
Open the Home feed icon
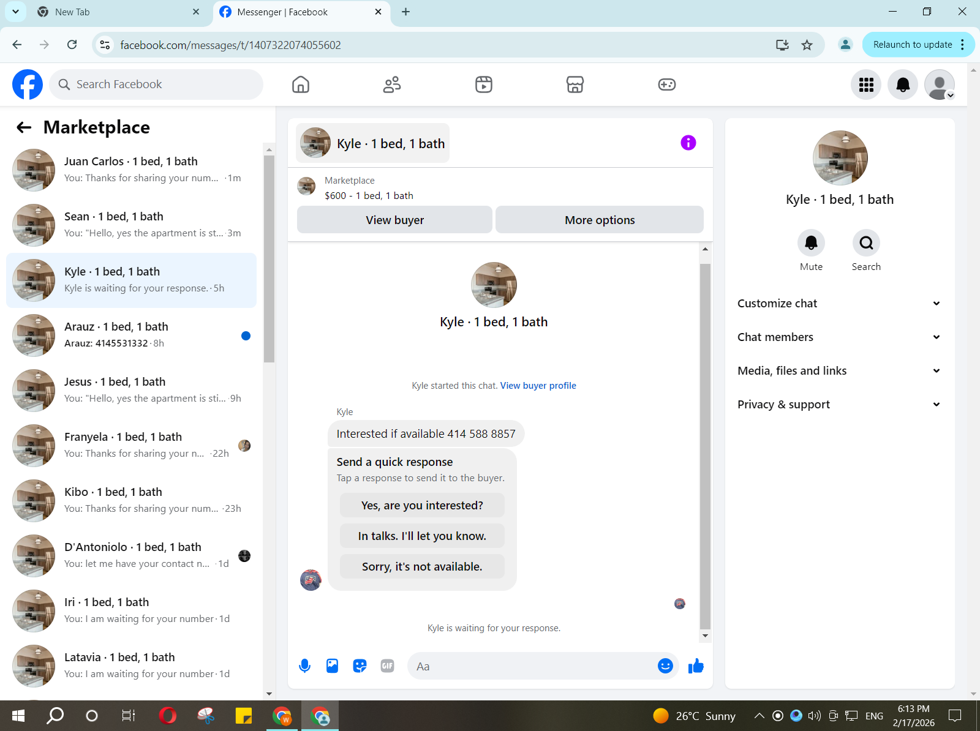coord(301,84)
